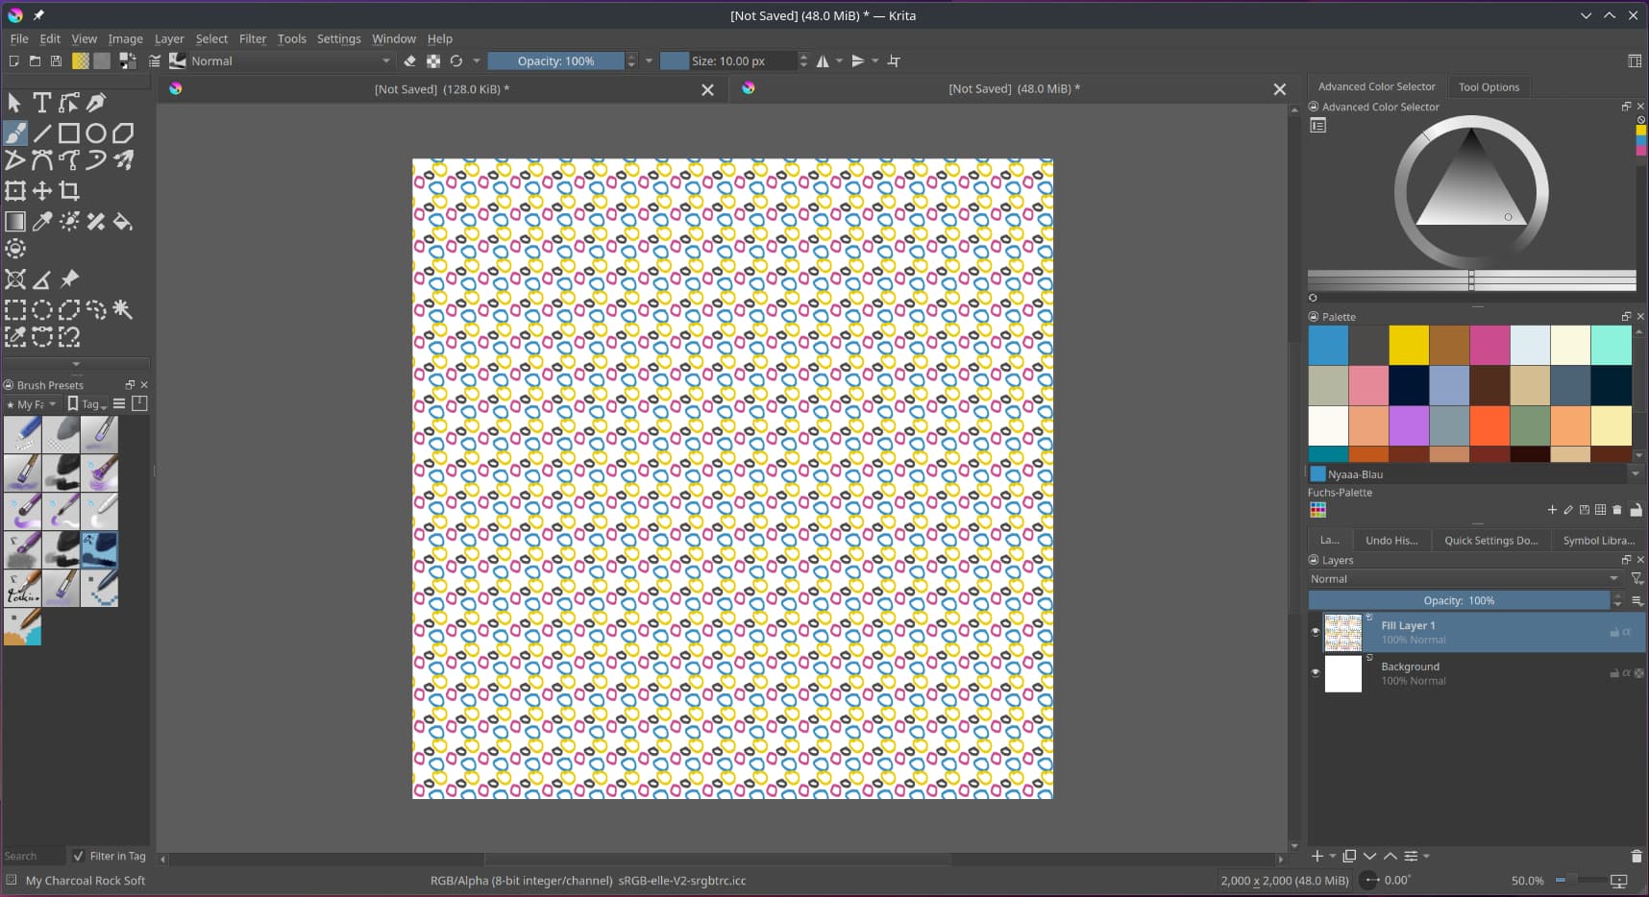Uncheck the Filter in Tag checkbox
Image resolution: width=1649 pixels, height=897 pixels.
coord(79,856)
